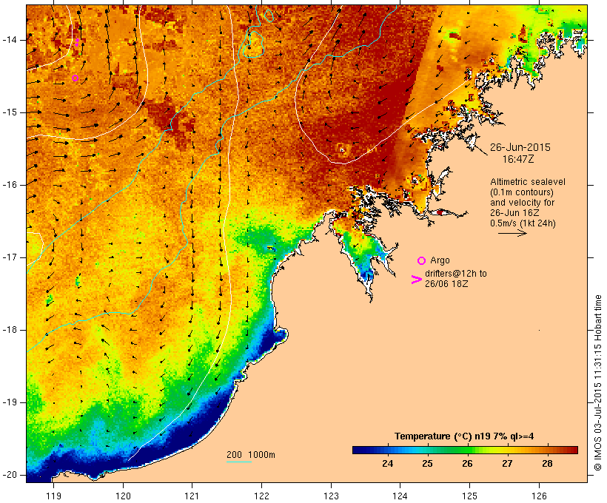Image resolution: width=607 pixels, height=503 pixels.
Task: Click the cyan 200m depth contour legend line
Action: tap(239, 462)
